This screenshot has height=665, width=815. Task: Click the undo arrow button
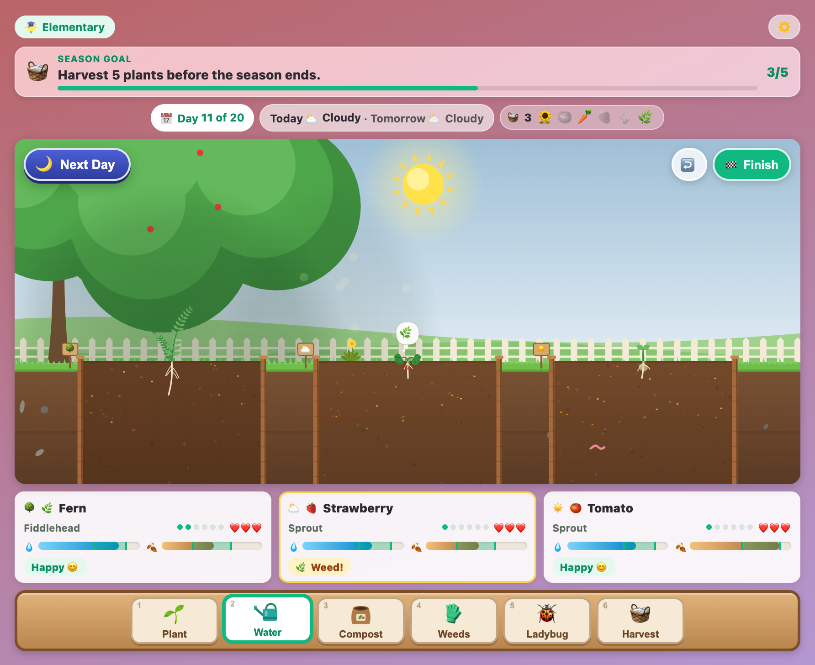688,164
